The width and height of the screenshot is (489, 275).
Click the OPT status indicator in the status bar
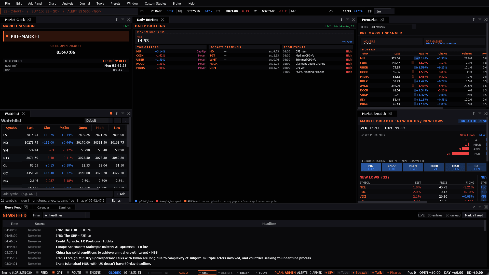[x=57, y=272]
